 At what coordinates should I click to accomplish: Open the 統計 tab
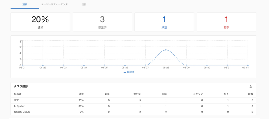pos(84,5)
